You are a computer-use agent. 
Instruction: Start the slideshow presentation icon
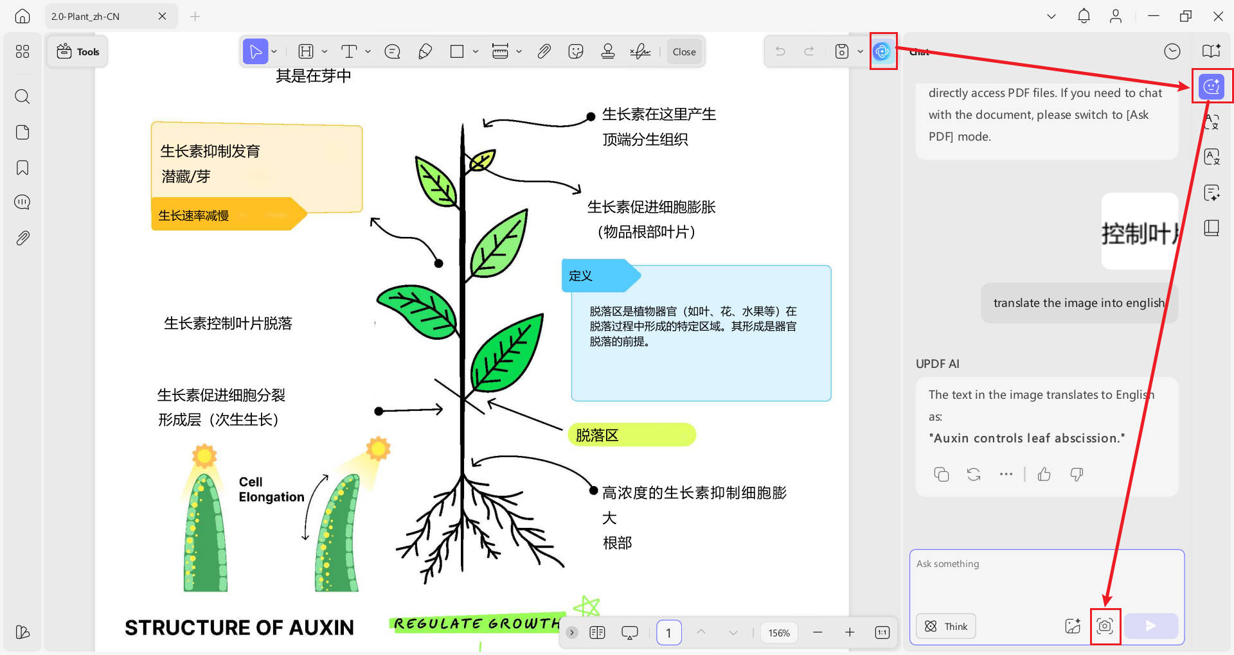coord(630,633)
